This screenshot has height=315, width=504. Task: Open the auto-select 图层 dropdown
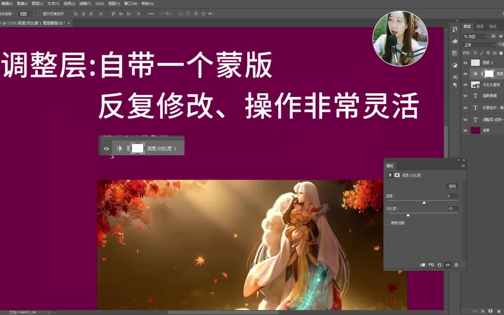click(x=25, y=14)
